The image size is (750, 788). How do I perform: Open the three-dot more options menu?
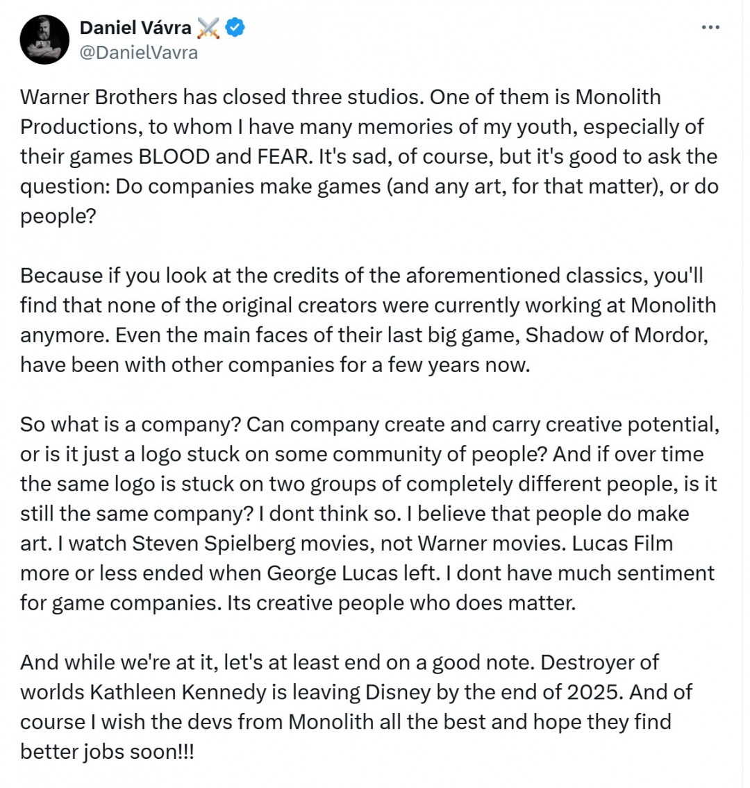pyautogui.click(x=710, y=27)
